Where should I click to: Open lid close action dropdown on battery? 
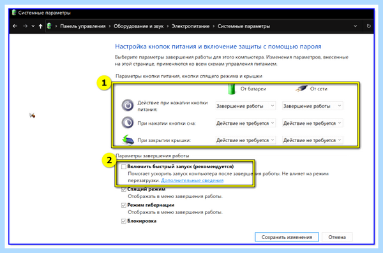tap(246, 140)
